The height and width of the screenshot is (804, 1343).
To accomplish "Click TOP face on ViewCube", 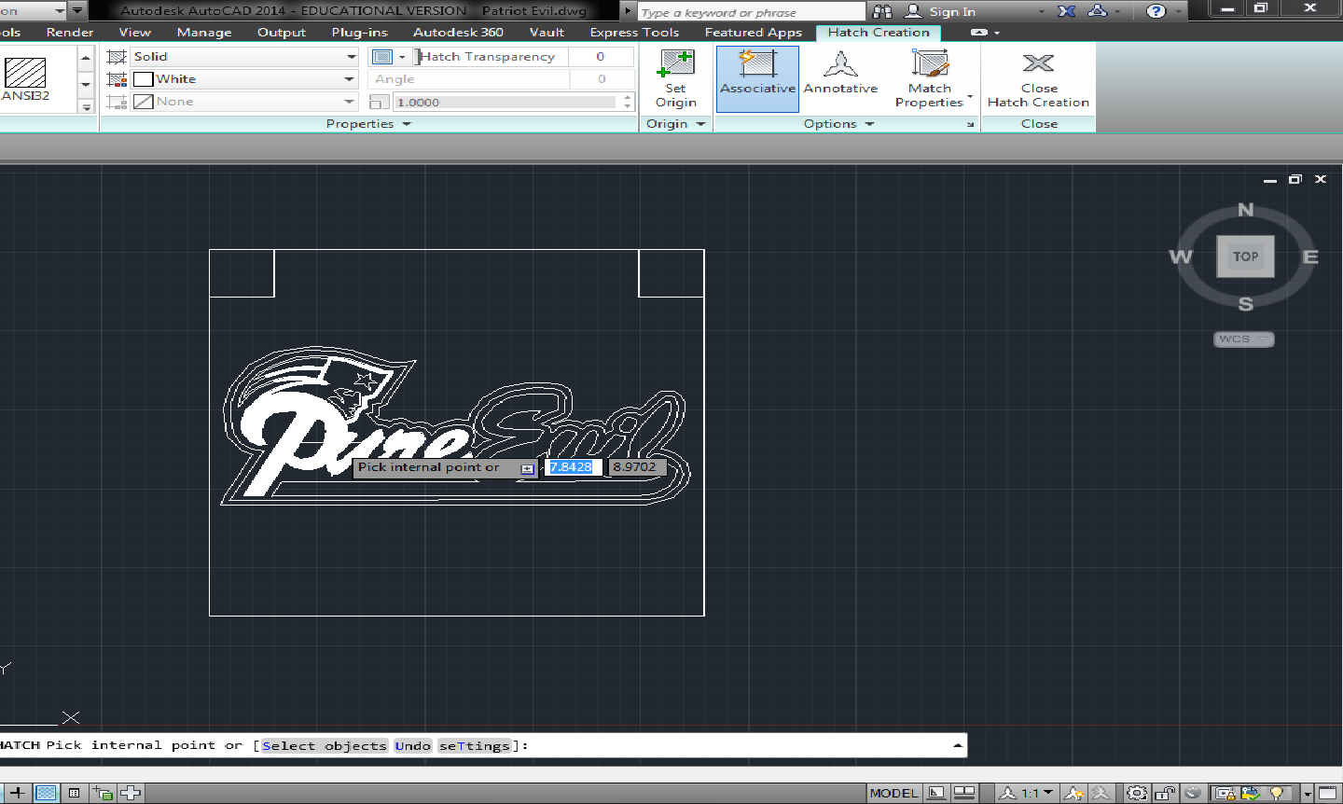I will (1245, 256).
